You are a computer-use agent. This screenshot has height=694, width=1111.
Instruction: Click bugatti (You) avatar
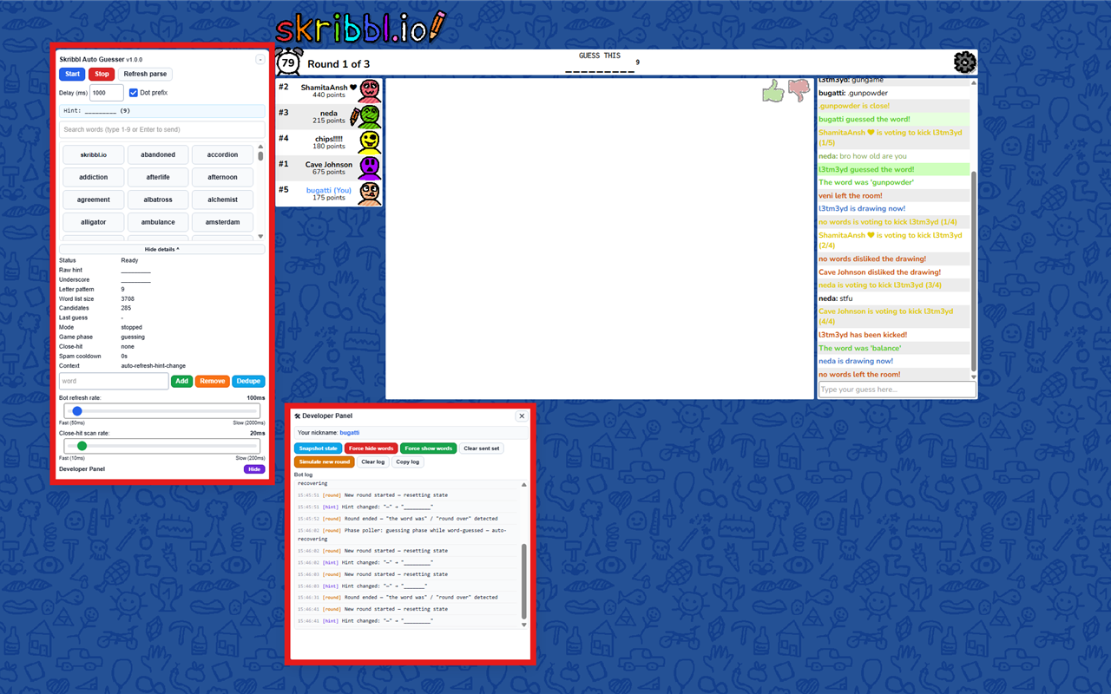(370, 193)
